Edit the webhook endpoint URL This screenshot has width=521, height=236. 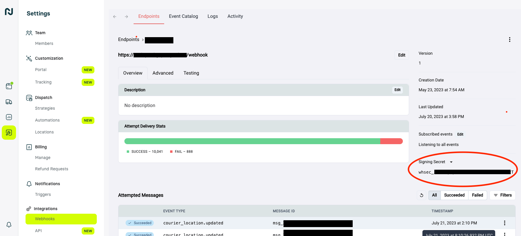(402, 55)
